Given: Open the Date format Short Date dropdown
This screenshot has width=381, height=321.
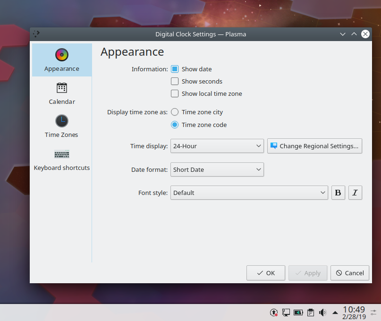Looking at the screenshot, I should (217, 169).
